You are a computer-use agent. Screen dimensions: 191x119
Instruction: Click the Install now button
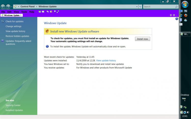143,39
